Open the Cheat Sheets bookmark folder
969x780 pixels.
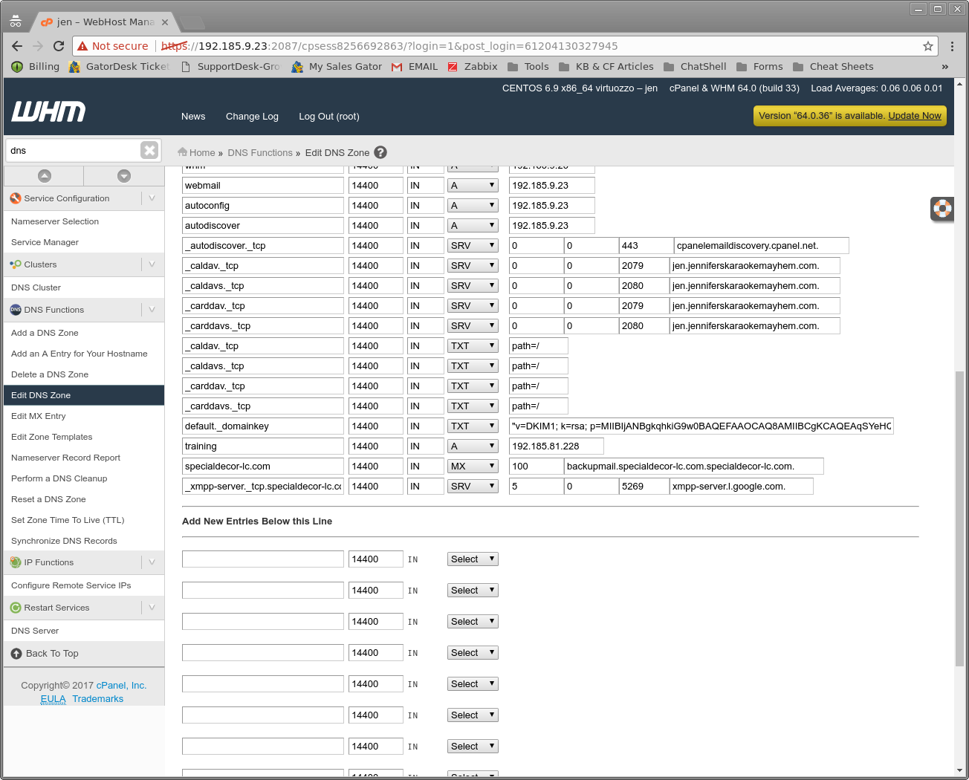point(833,66)
